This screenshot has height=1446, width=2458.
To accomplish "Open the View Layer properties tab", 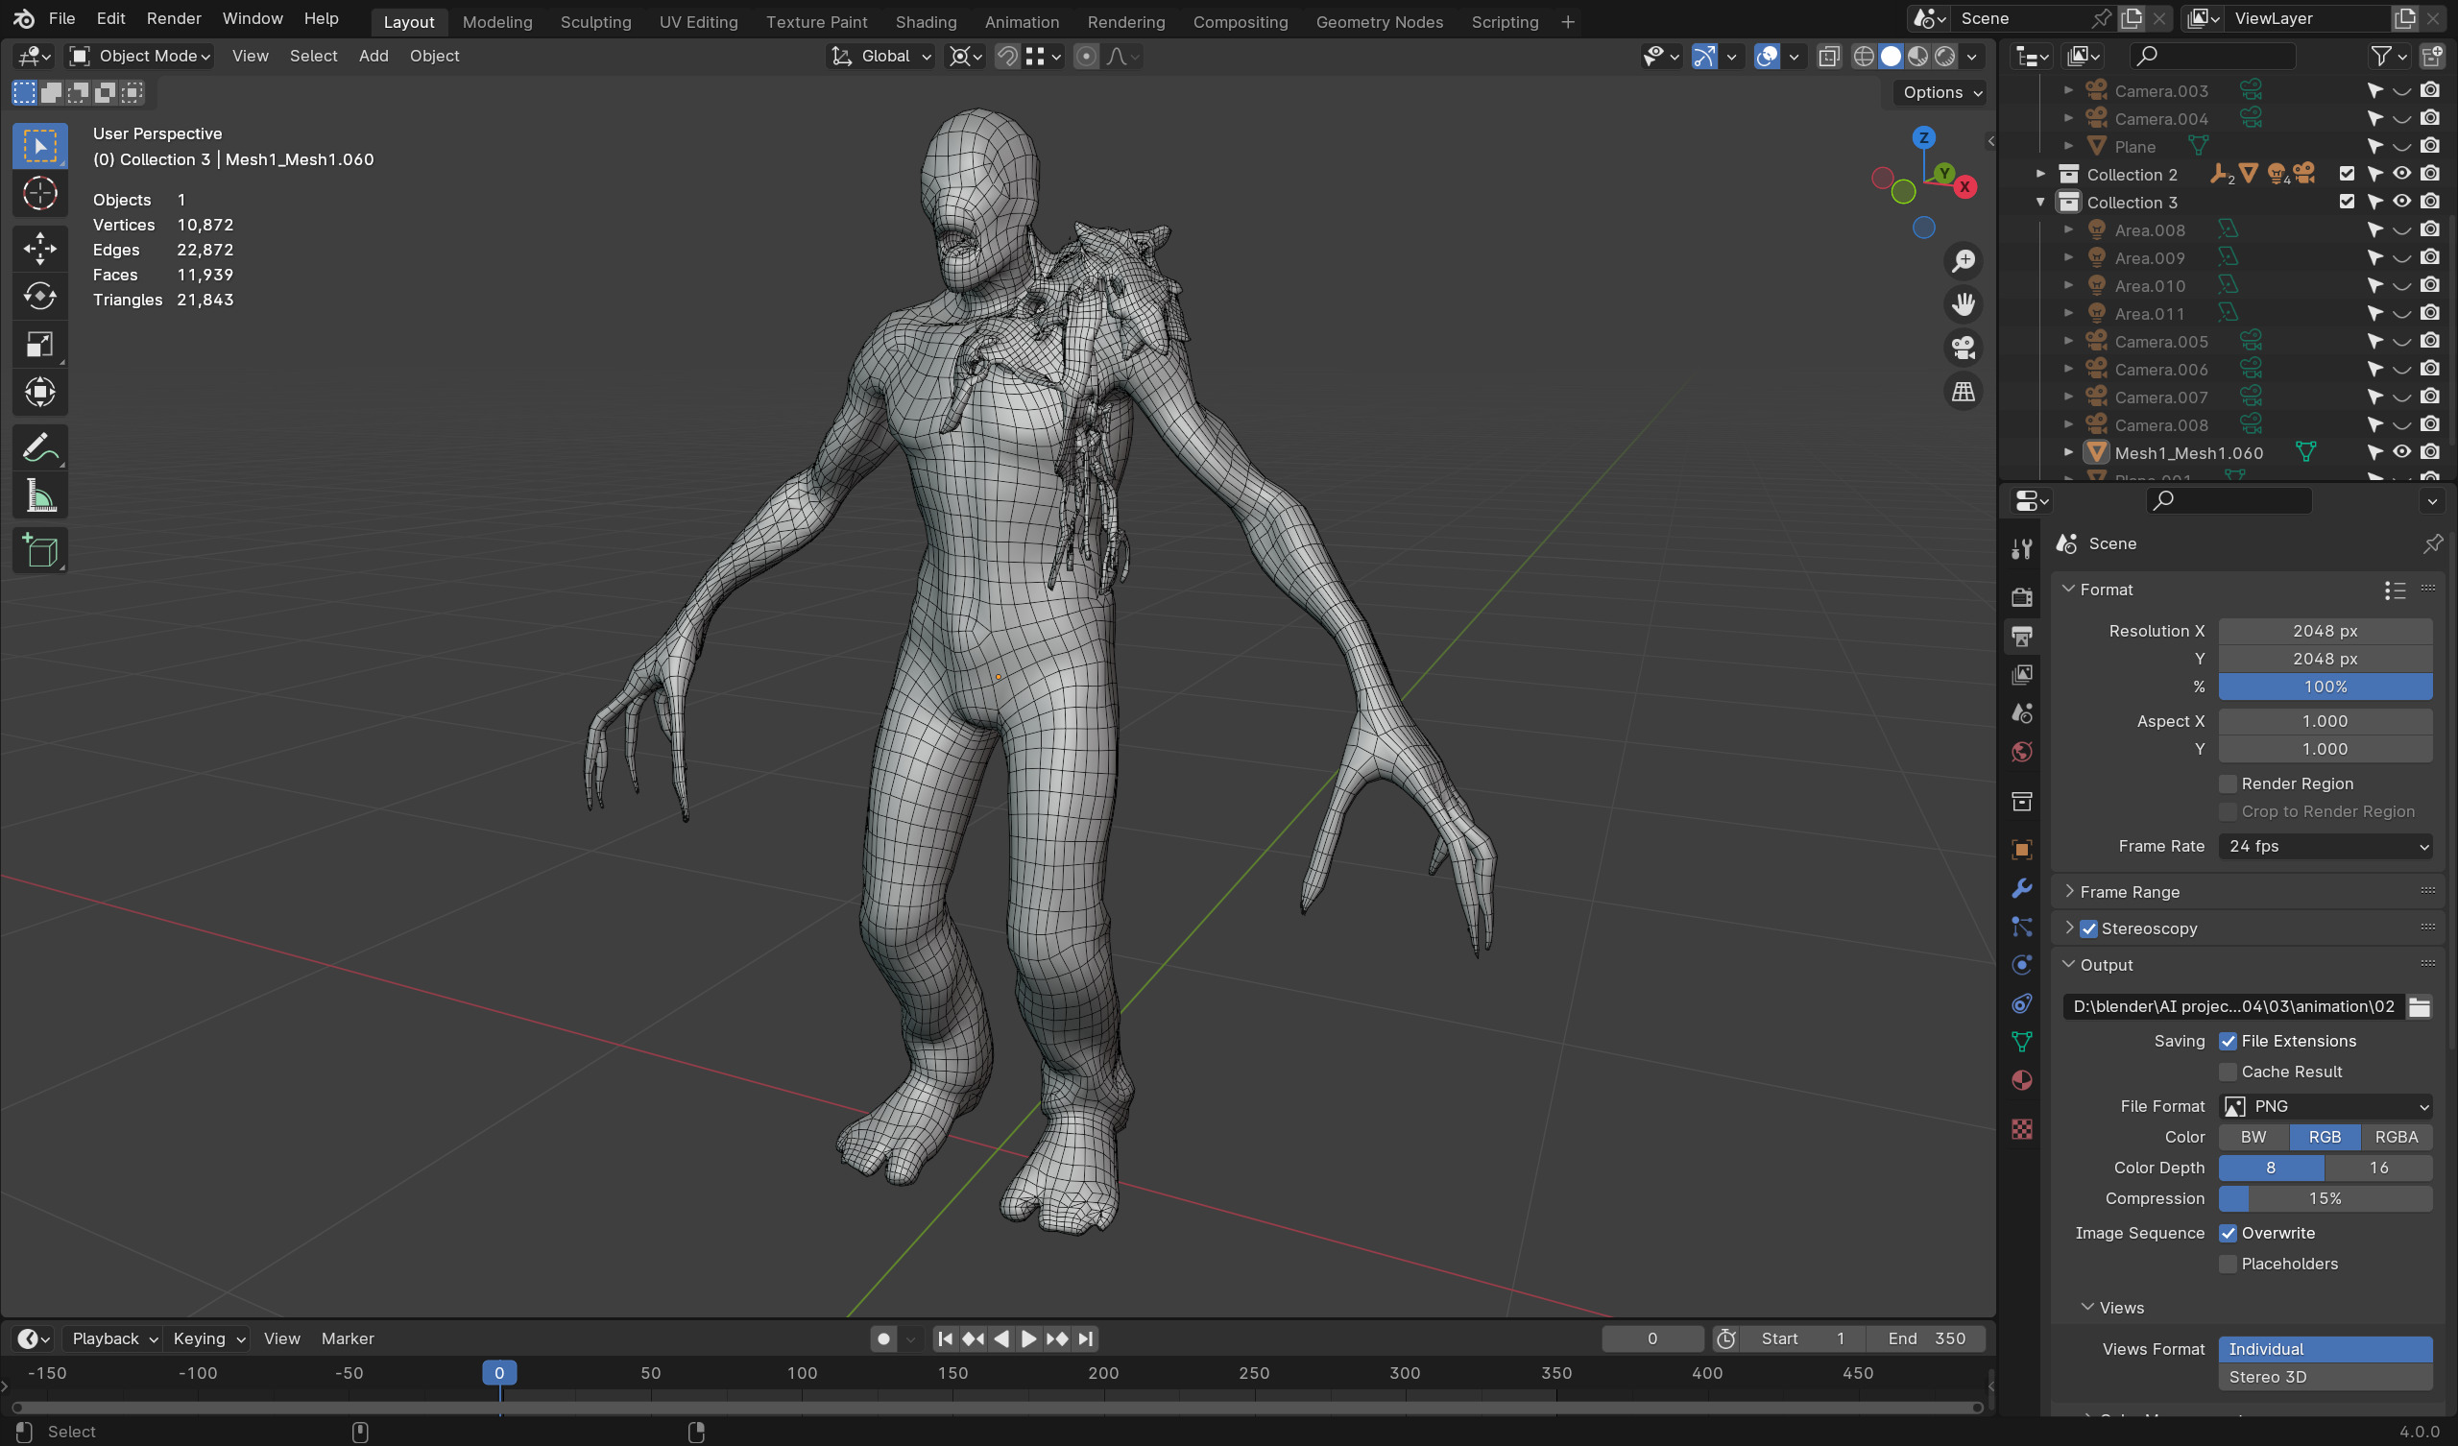I will 2021,675.
